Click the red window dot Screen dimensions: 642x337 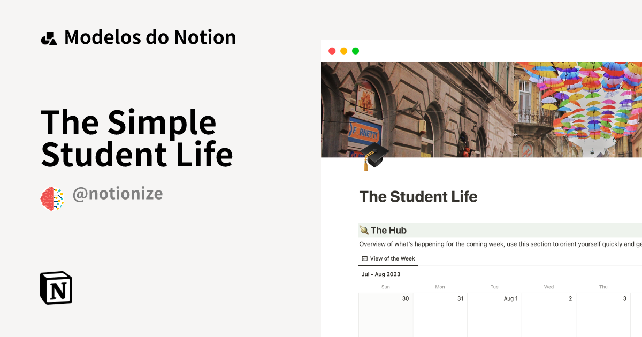332,51
